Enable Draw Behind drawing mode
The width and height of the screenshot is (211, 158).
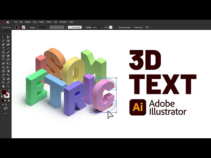6,104
